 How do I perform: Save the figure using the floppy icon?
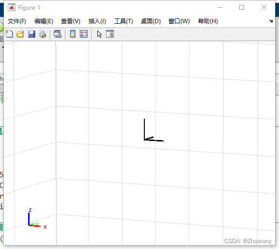pyautogui.click(x=31, y=34)
